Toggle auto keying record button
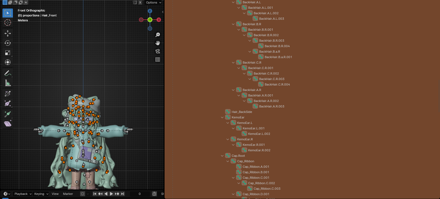This screenshot has height=199, width=440. pos(82,194)
